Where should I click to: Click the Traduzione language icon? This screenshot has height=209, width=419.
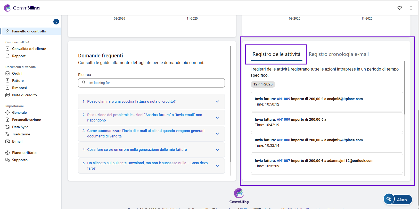click(7, 134)
